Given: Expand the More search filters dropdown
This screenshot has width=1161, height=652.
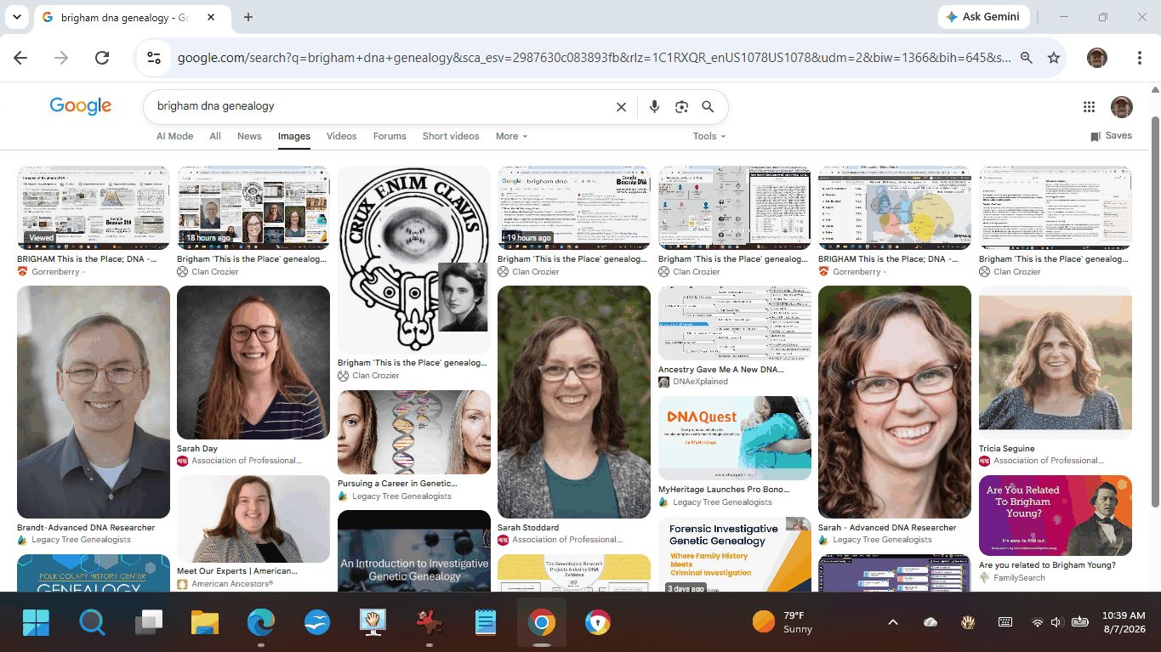Looking at the screenshot, I should pos(511,136).
